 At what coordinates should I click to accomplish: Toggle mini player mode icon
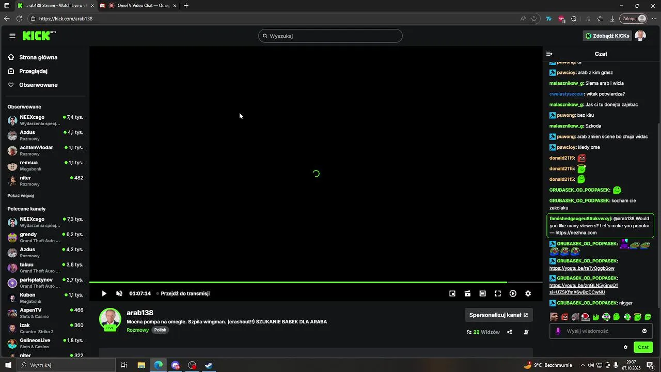pyautogui.click(x=452, y=293)
